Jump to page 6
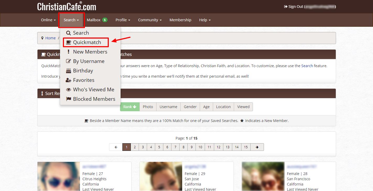This screenshot has width=373, height=191. click(167, 147)
